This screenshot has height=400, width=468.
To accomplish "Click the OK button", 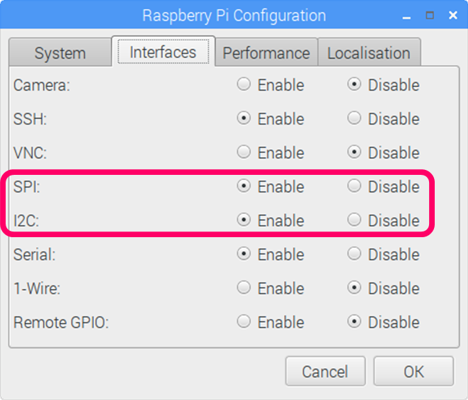I will pos(413,372).
